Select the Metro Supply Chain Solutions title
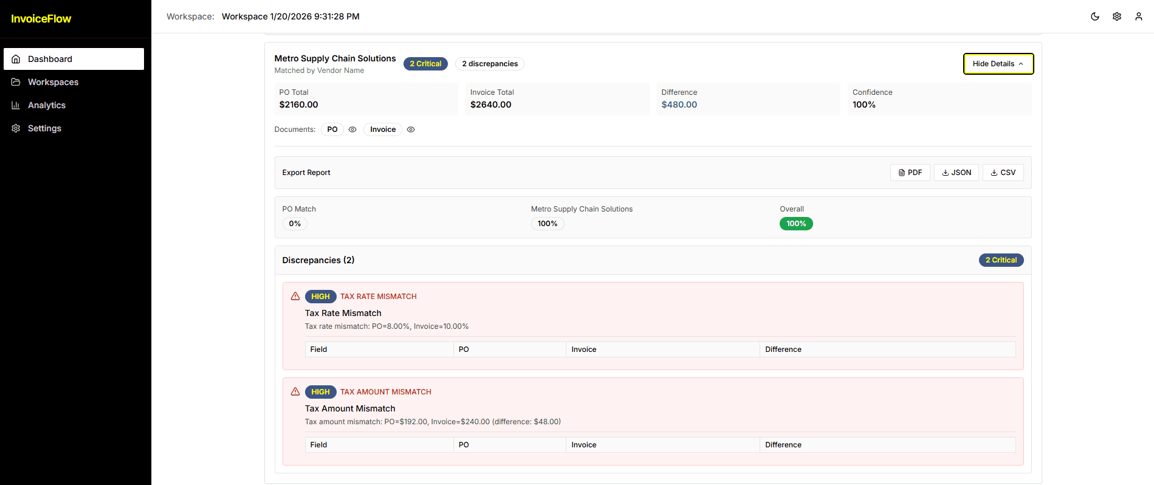1154x485 pixels. pos(335,58)
